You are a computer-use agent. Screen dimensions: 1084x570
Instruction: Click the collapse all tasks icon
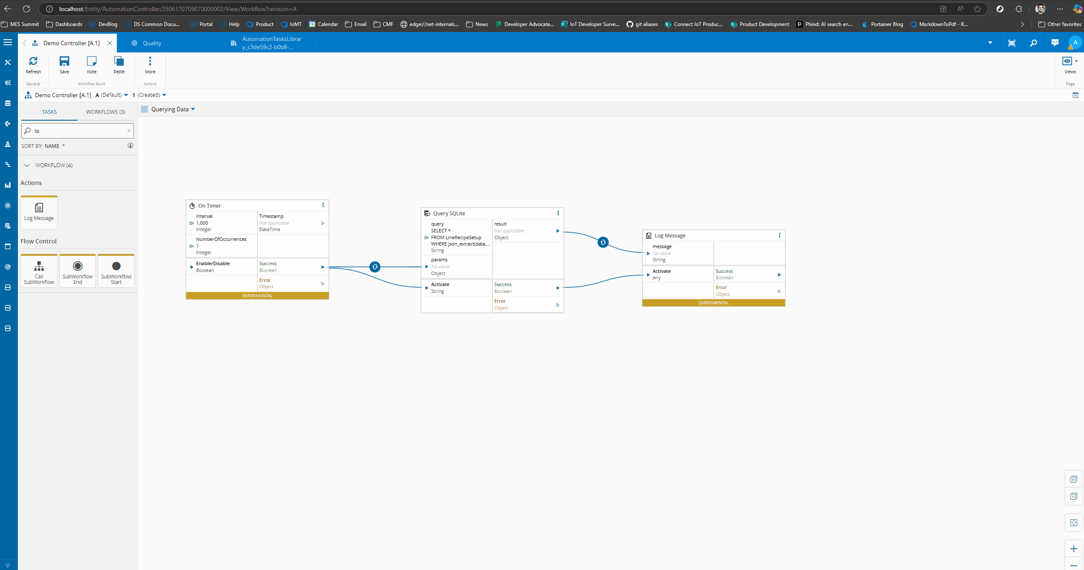1074,496
